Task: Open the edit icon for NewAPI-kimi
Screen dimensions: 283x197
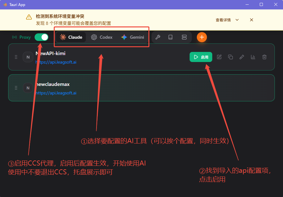Action: click(219, 57)
